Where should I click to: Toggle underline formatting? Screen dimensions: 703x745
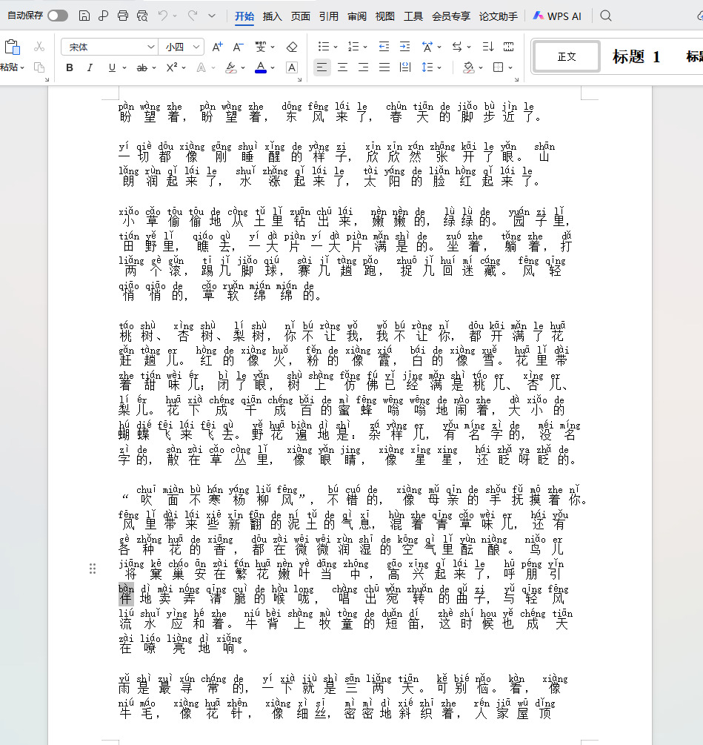tap(112, 67)
